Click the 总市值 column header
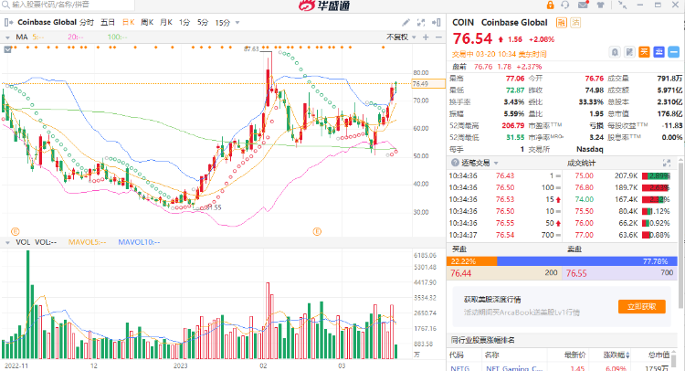 pyautogui.click(x=659, y=355)
